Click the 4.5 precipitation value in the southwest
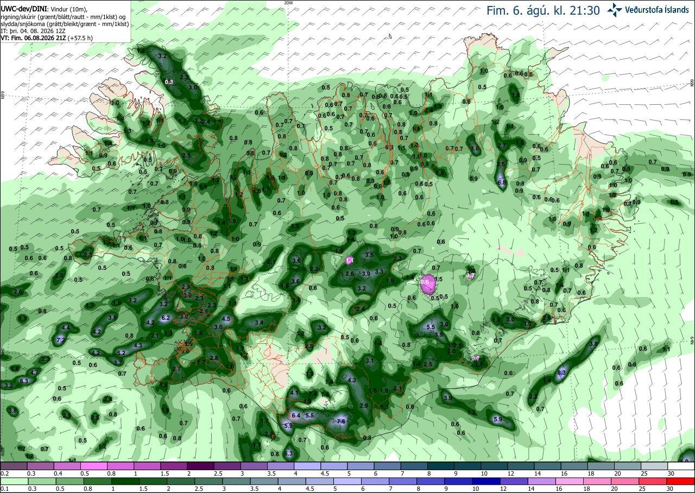695x493 pixels. point(226,319)
